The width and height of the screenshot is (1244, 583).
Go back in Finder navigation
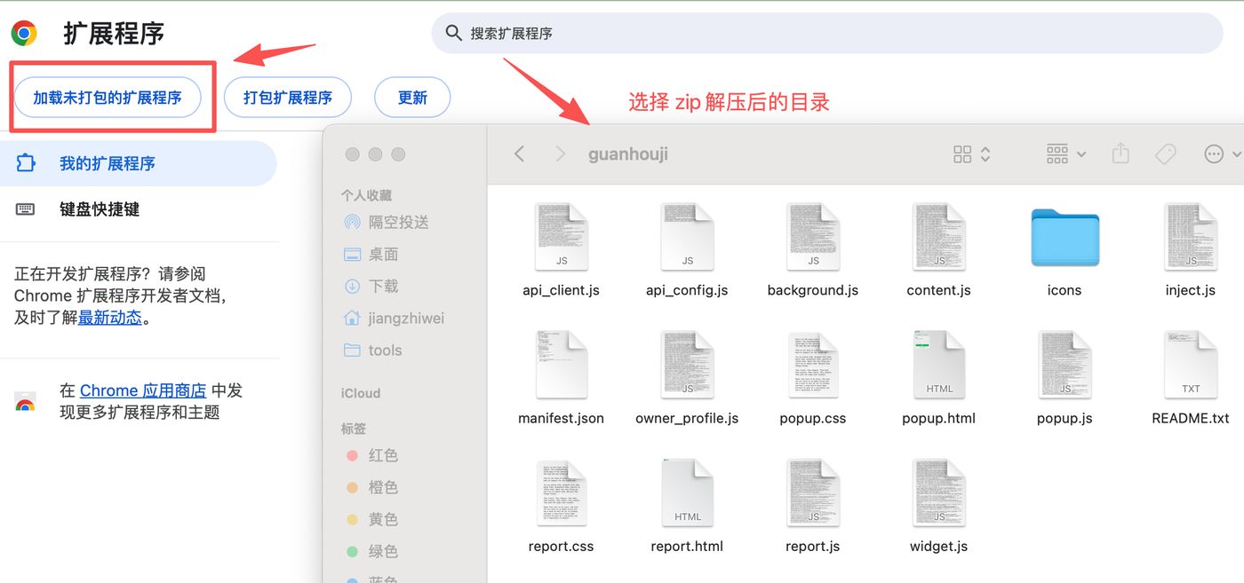click(x=520, y=154)
